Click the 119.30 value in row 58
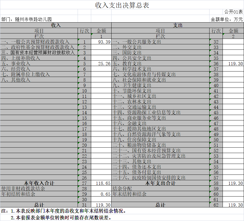244x221 pixels. (x=233, y=183)
